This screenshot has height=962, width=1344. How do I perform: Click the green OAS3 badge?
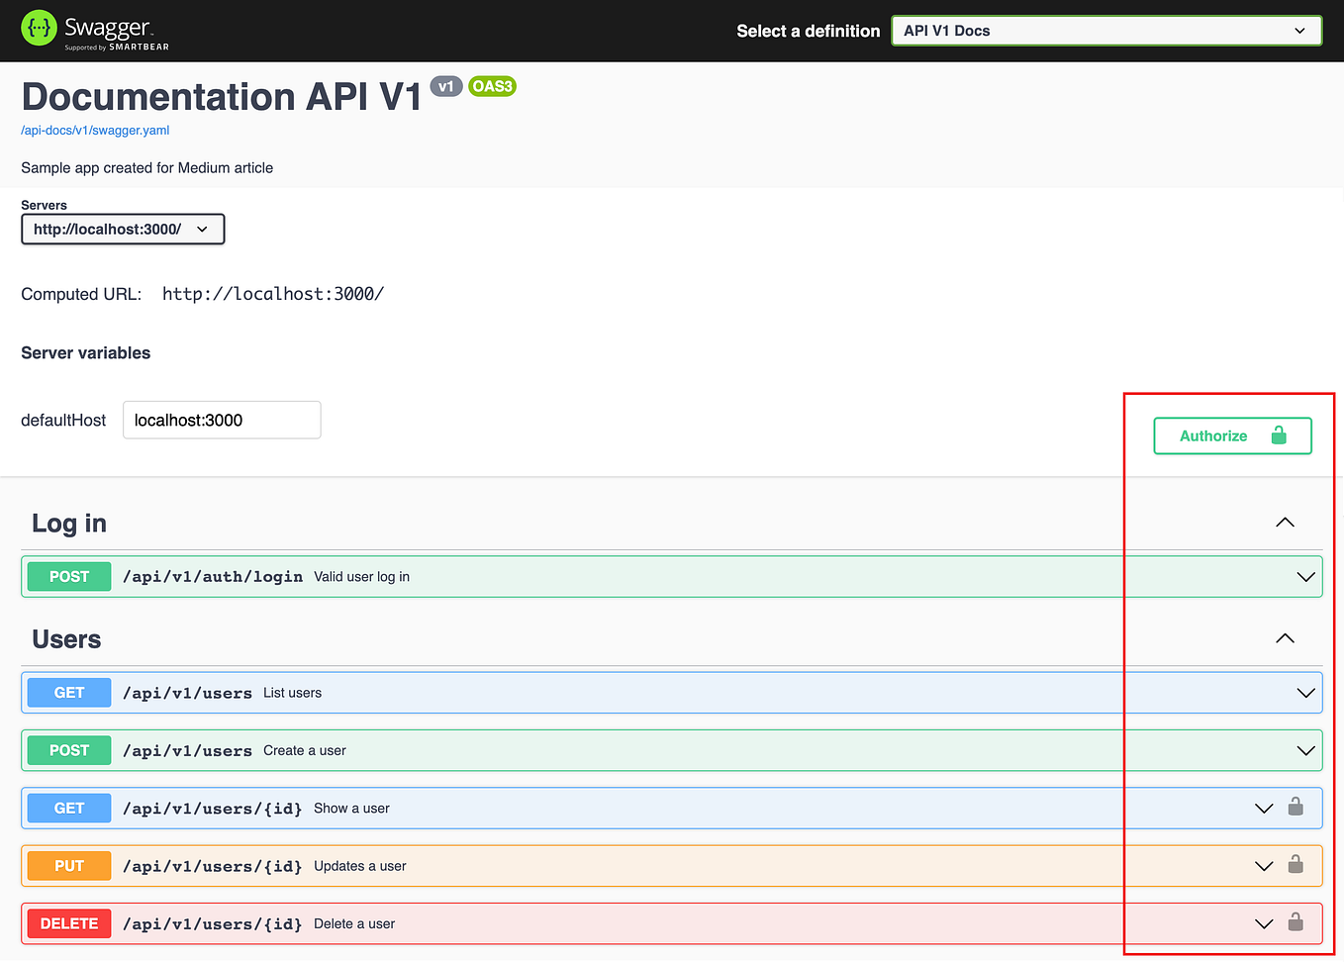(492, 86)
